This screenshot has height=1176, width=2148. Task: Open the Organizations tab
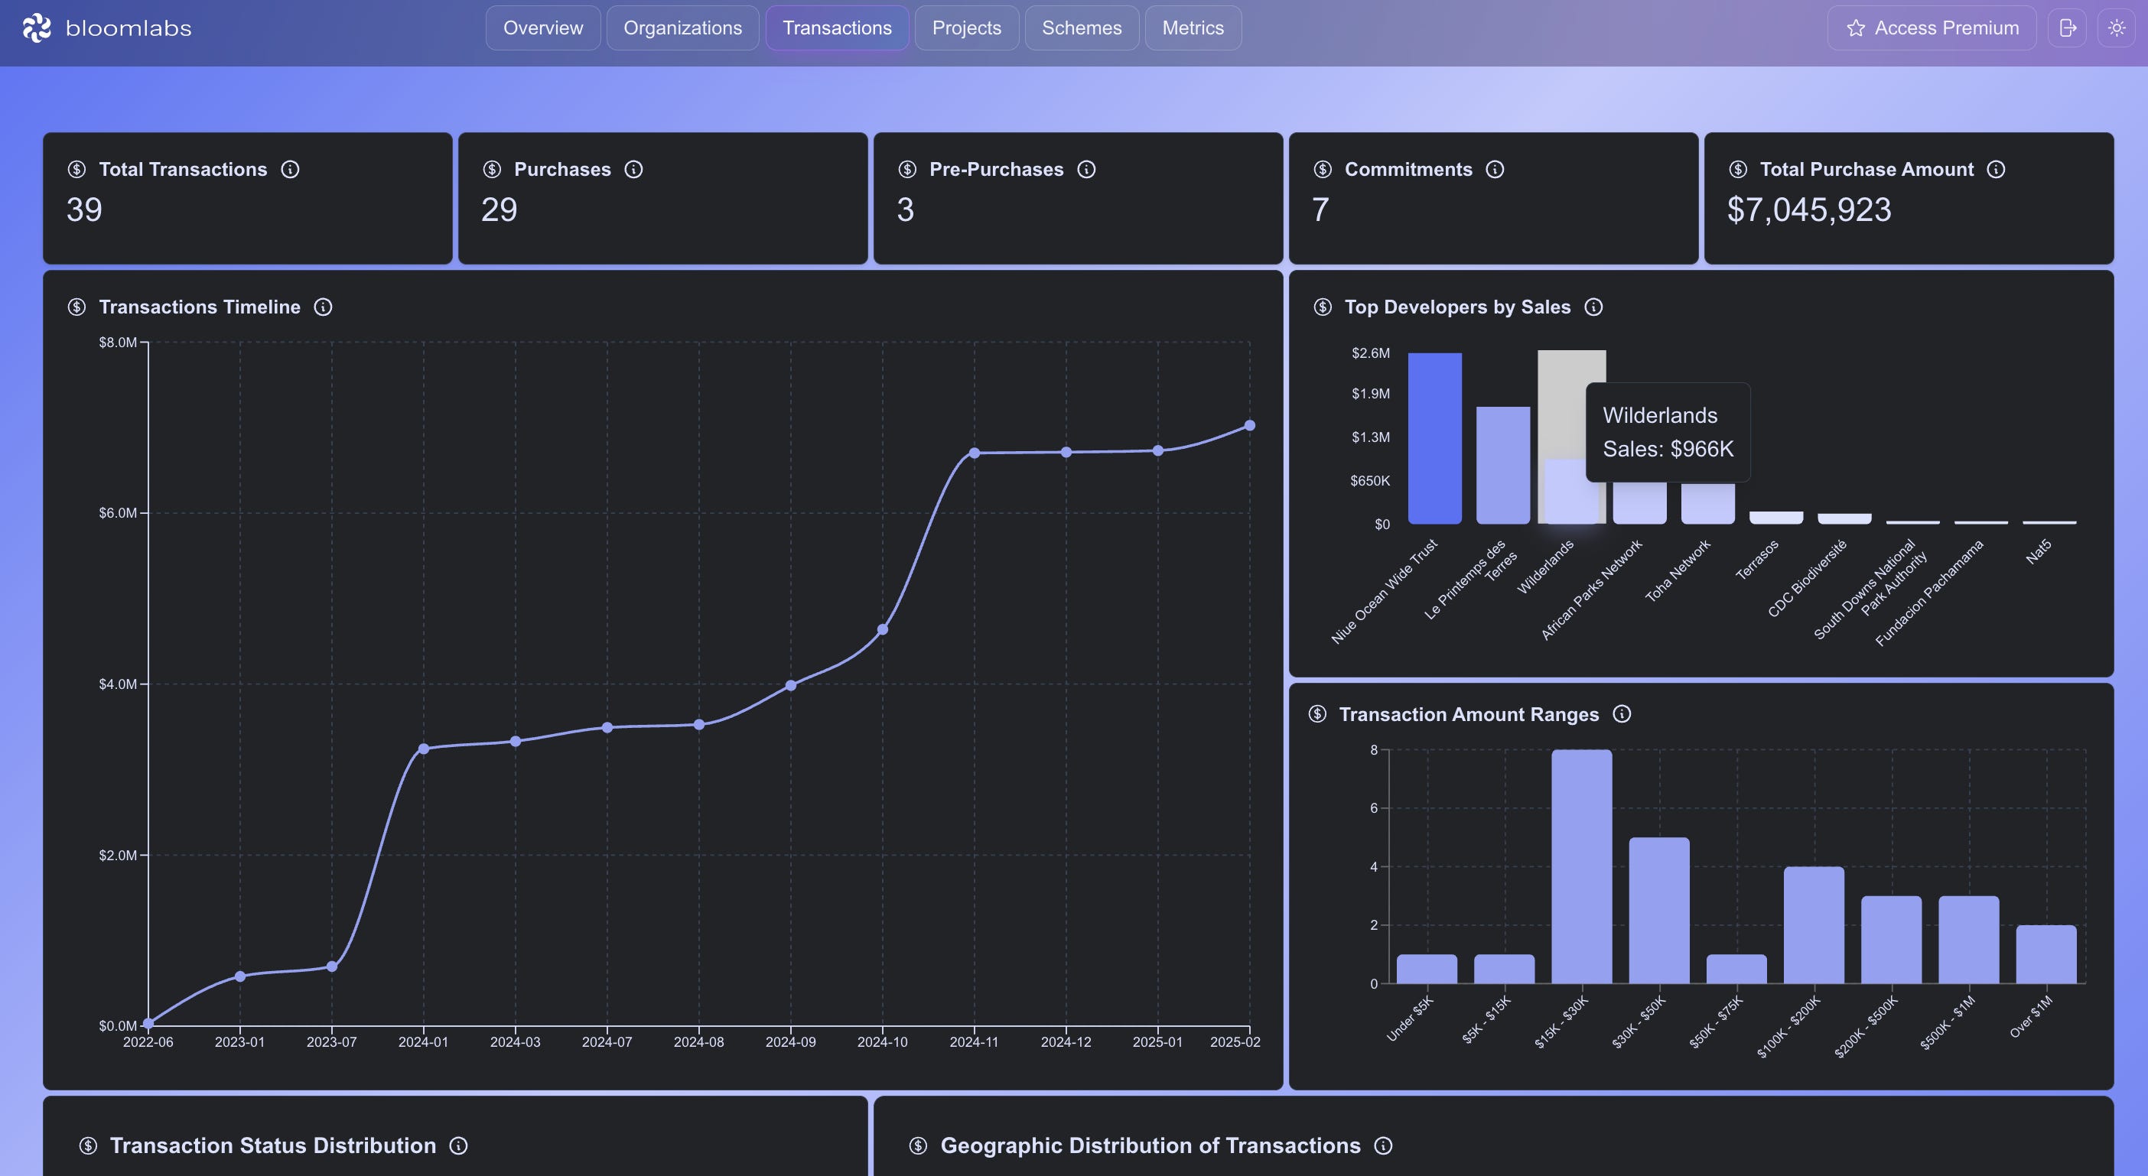(x=682, y=28)
